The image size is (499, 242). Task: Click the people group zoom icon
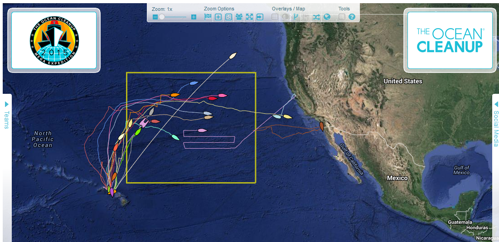coord(239,17)
